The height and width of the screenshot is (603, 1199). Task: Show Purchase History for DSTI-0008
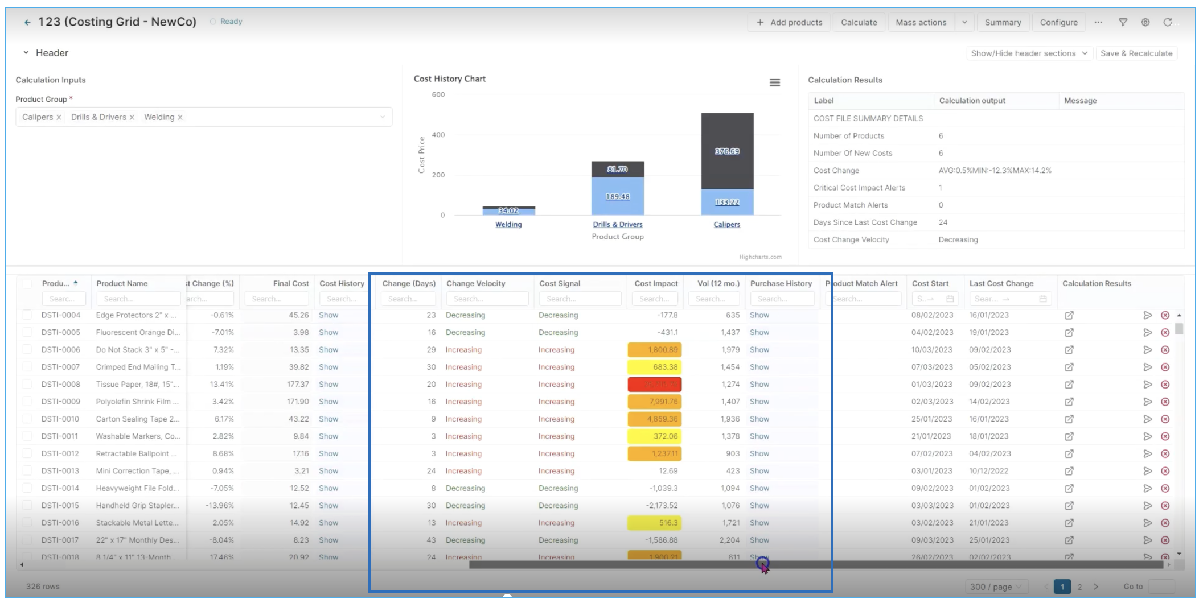(x=759, y=385)
